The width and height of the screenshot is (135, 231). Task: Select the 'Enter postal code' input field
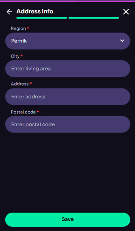(x=67, y=124)
